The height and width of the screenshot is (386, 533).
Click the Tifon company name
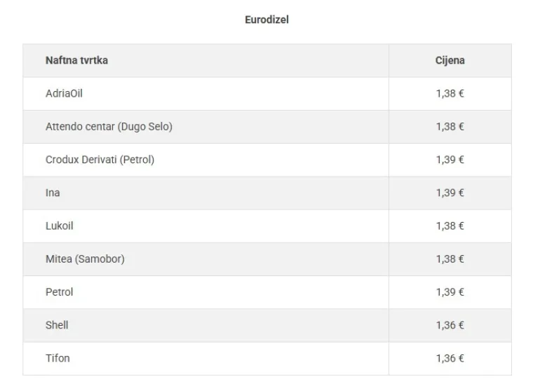(58, 358)
